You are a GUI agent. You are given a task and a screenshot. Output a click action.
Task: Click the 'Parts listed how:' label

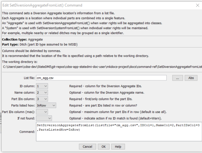point(23,106)
